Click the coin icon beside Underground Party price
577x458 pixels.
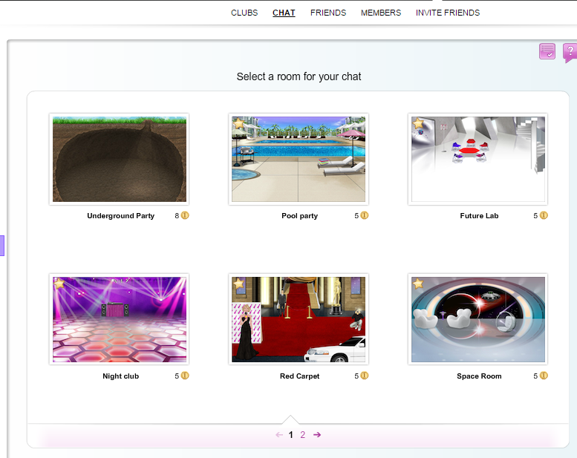tap(185, 215)
